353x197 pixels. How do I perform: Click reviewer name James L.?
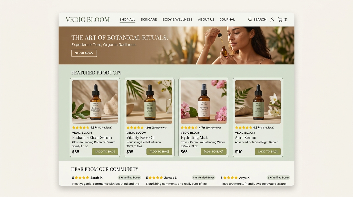click(x=171, y=178)
